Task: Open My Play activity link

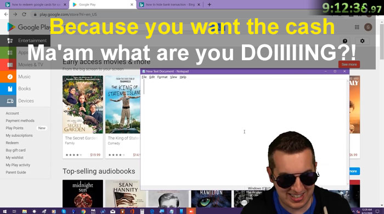Action: (x=18, y=165)
